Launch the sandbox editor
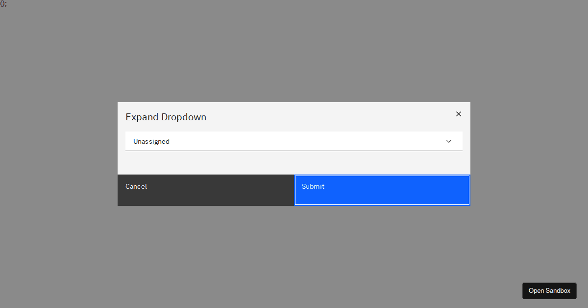This screenshot has width=588, height=308. [x=549, y=290]
